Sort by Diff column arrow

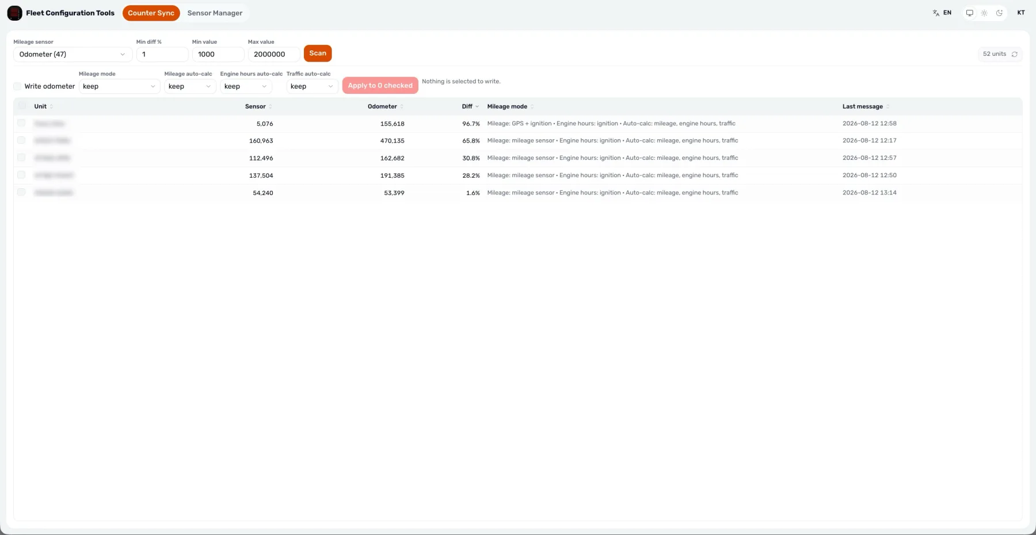tap(477, 106)
